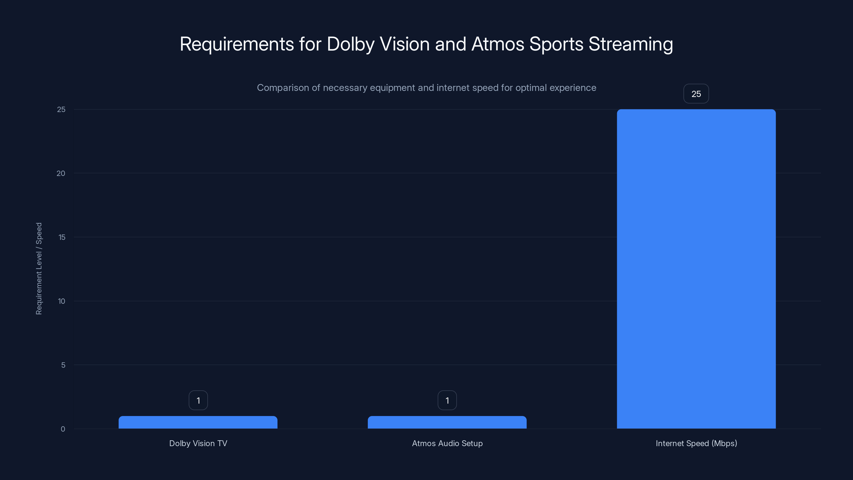Screen dimensions: 853x480
Task: Click the gridline at the 20 level
Action: [x=331, y=173]
